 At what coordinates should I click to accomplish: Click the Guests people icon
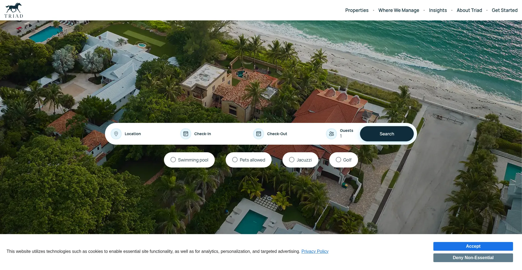pyautogui.click(x=331, y=134)
